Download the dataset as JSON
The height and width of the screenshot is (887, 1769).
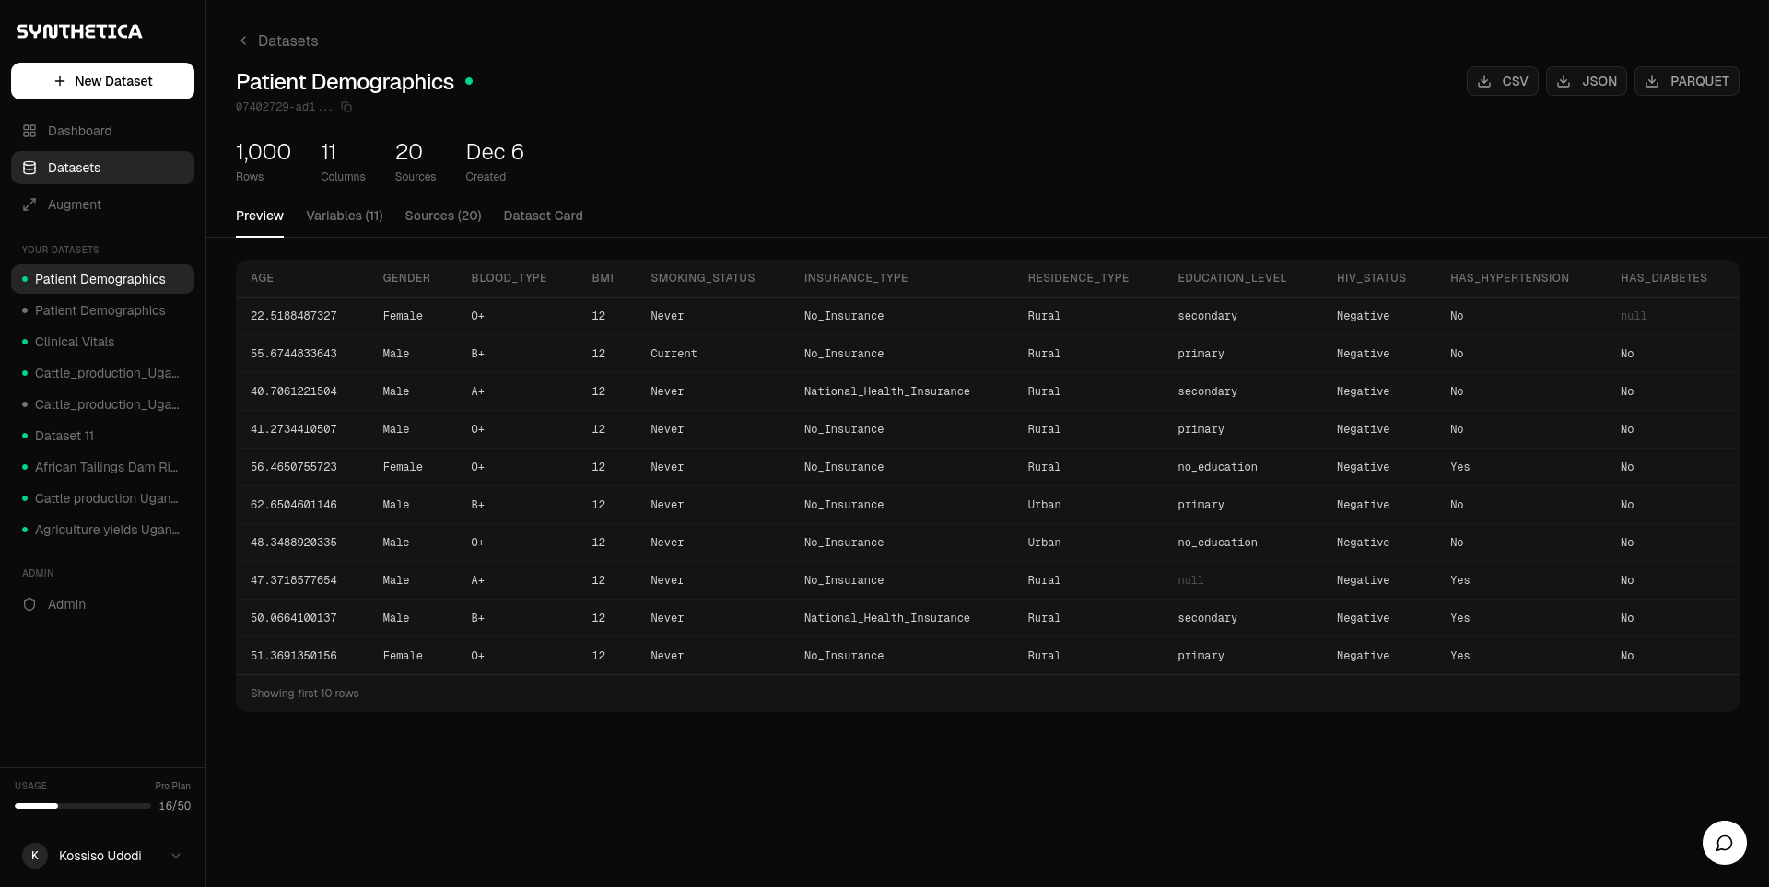click(x=1587, y=81)
